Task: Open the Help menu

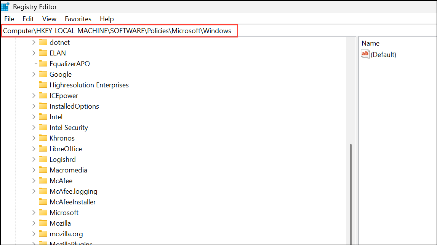Action: [x=107, y=19]
